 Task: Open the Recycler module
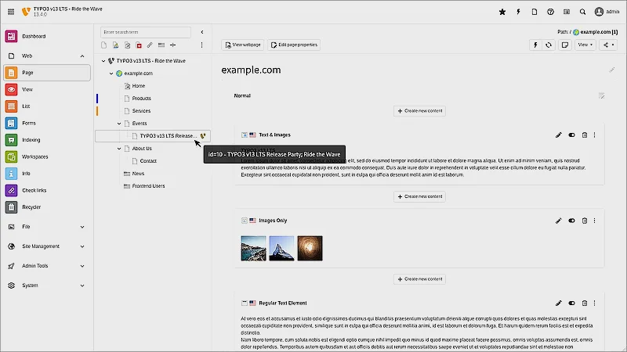(x=32, y=207)
